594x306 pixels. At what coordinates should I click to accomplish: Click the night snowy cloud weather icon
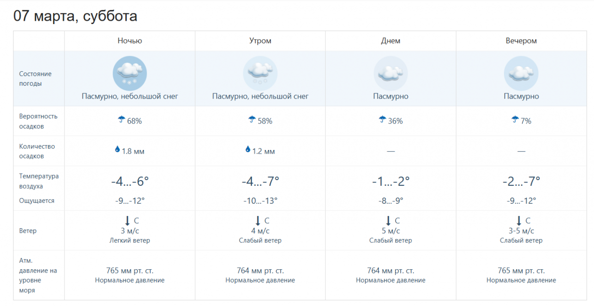(x=130, y=73)
